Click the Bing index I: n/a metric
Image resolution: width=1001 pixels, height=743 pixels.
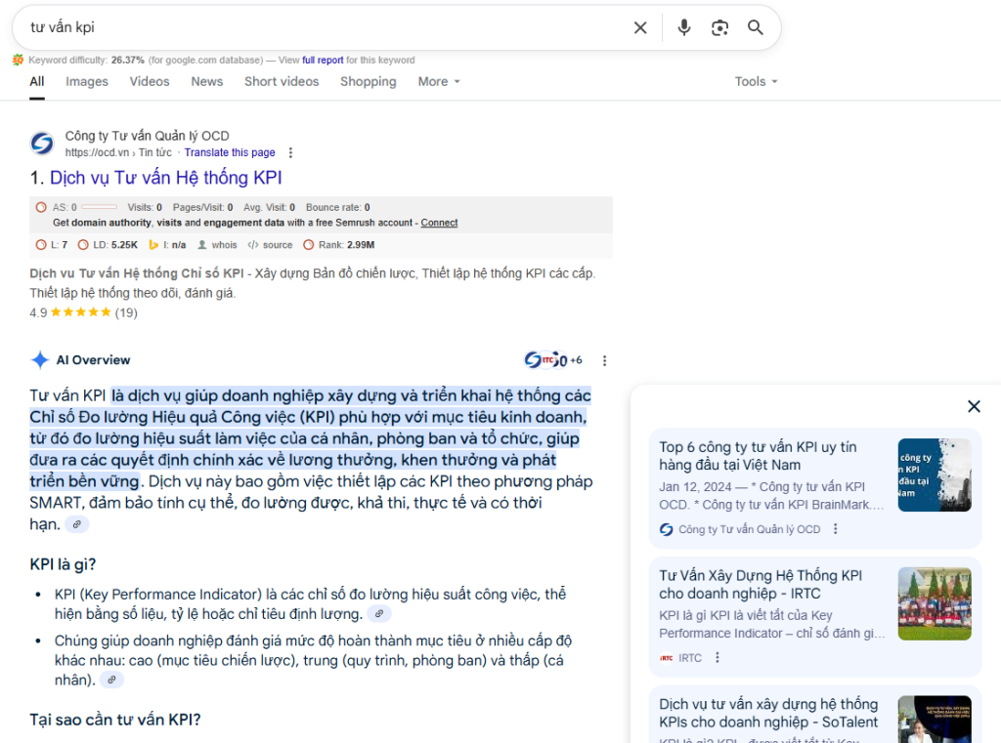167,245
